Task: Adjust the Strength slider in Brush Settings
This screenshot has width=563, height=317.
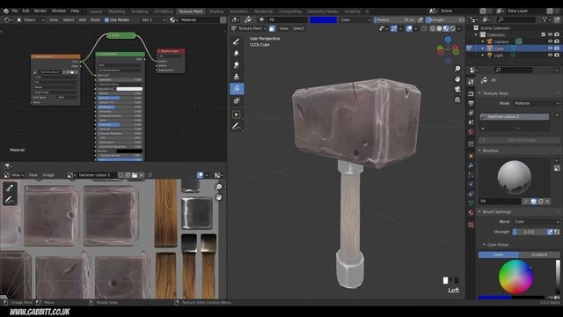Action: point(530,232)
